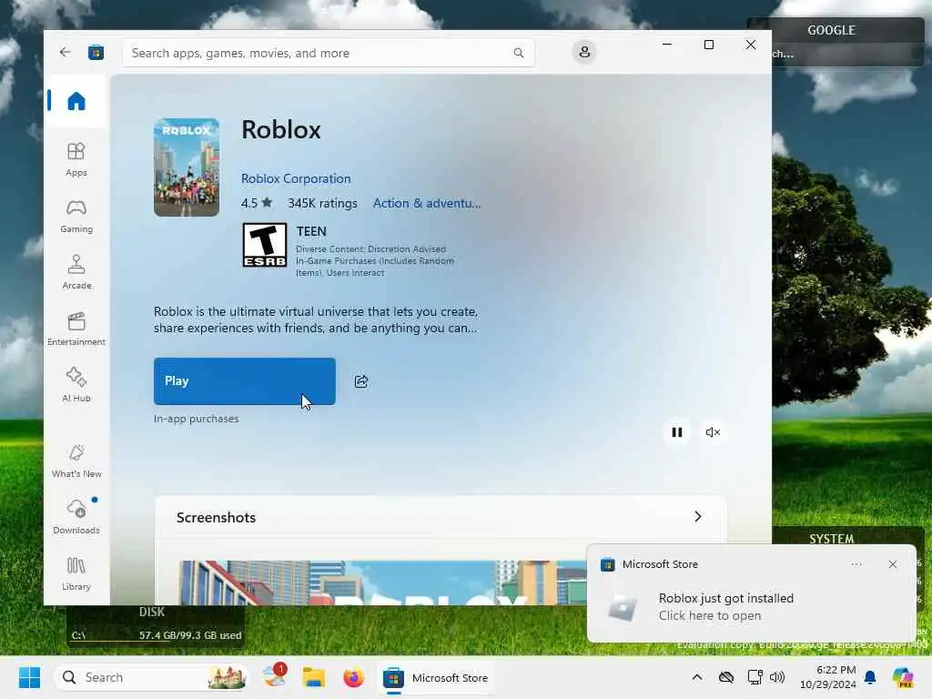Screen dimensions: 932x699
Task: Click the ESRB Teen rating badge
Action: point(265,245)
